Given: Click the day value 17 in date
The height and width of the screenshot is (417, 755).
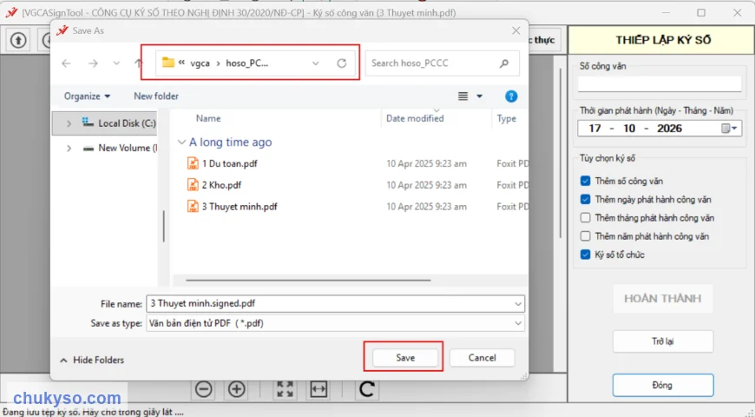Looking at the screenshot, I should point(594,129).
